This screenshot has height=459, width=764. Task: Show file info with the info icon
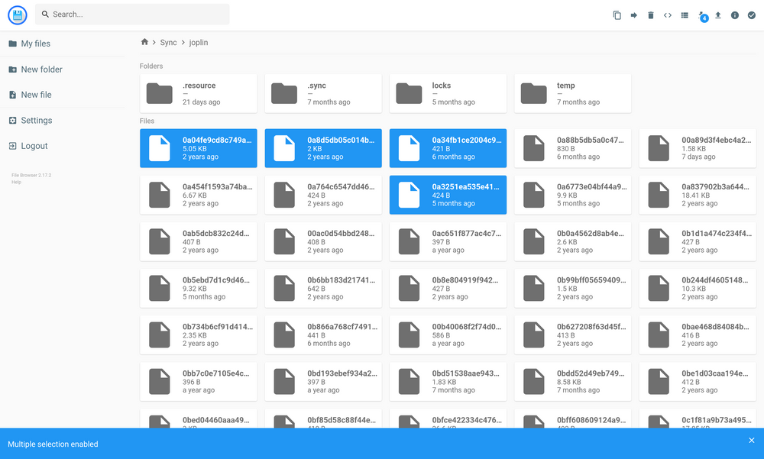coord(734,15)
